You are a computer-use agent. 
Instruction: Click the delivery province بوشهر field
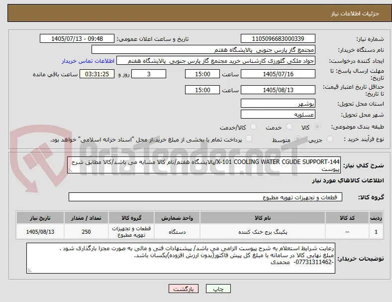coord(278,103)
